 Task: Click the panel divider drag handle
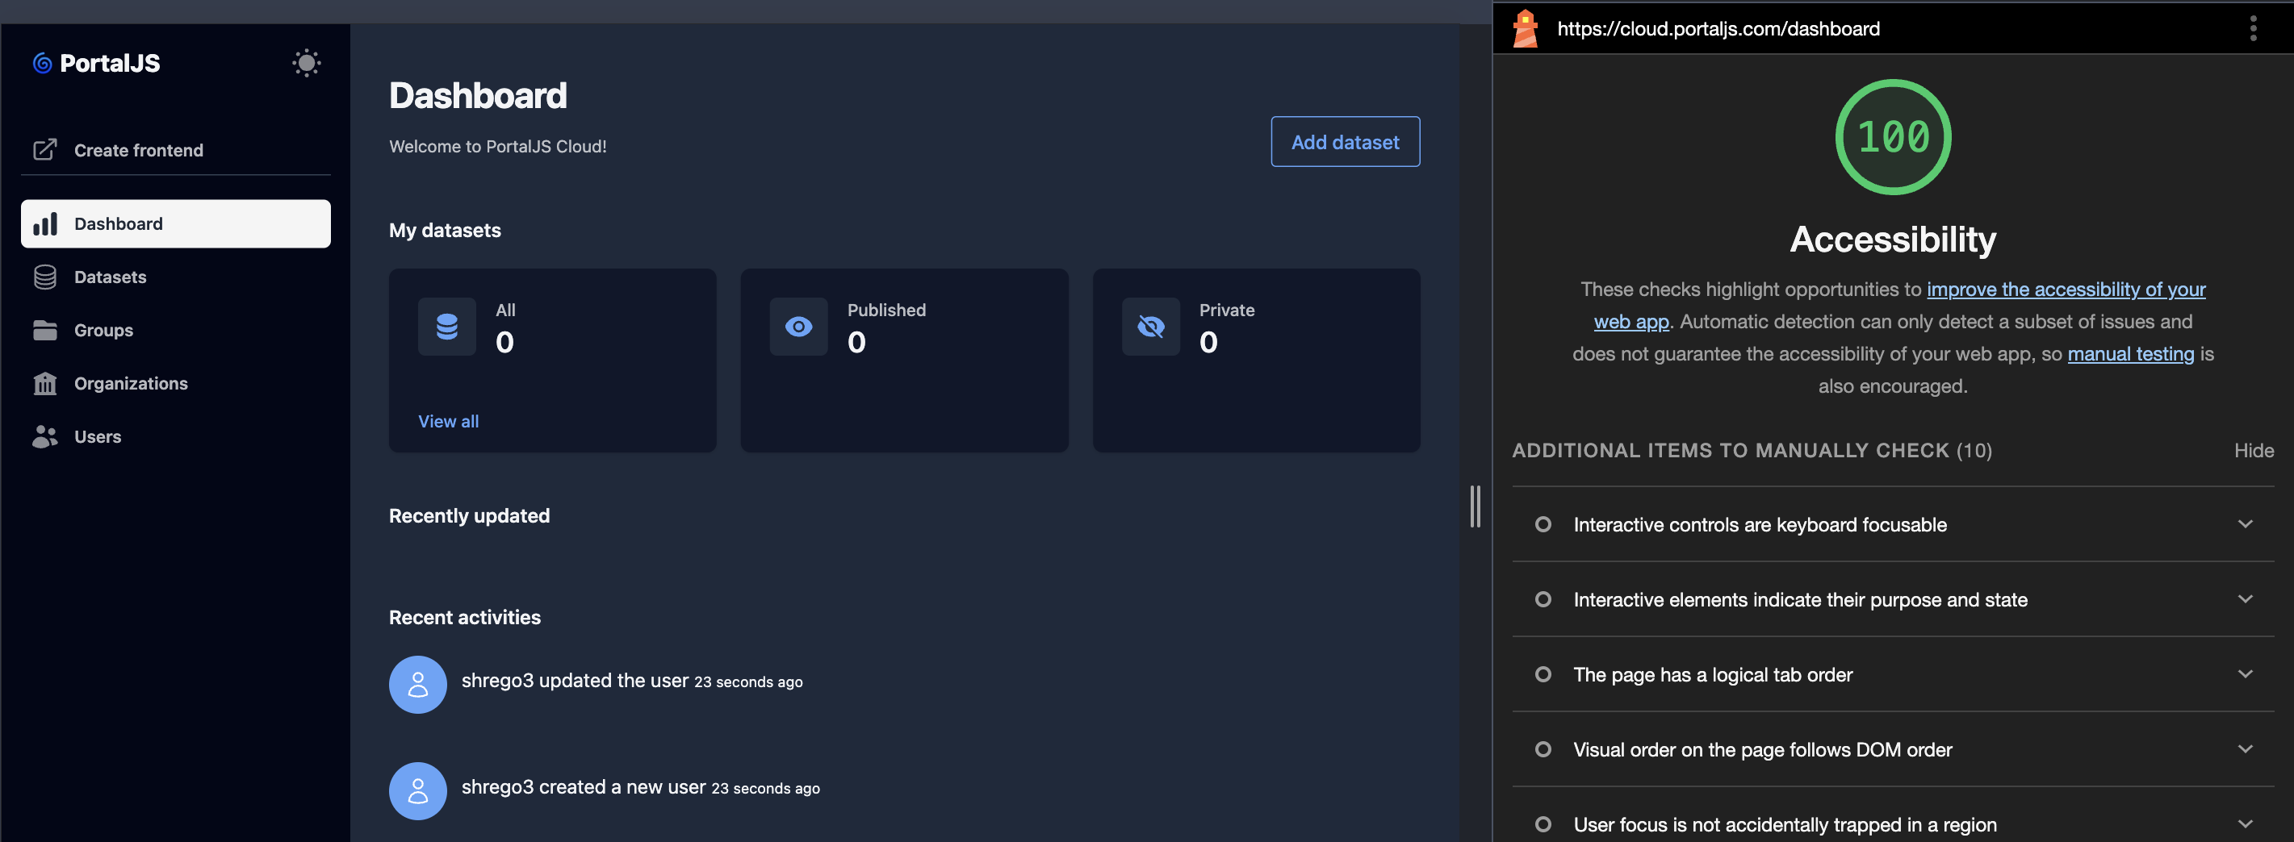coord(1476,506)
